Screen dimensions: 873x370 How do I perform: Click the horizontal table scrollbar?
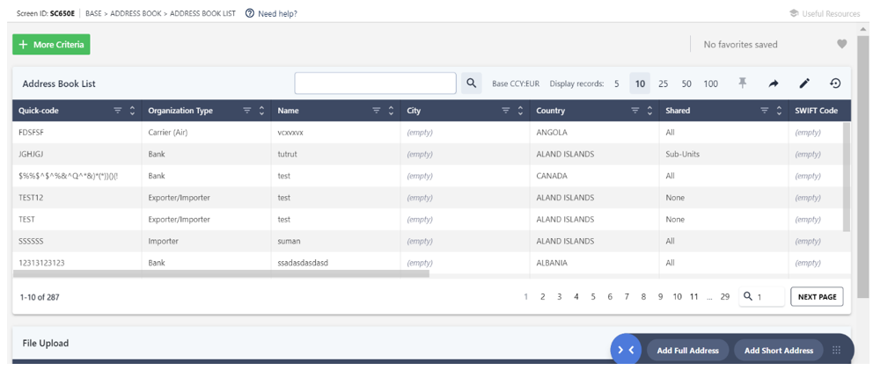click(221, 273)
